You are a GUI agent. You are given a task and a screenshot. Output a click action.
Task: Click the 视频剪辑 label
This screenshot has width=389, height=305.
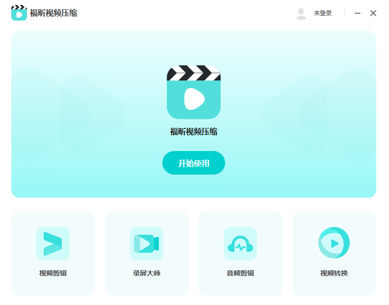tap(53, 273)
